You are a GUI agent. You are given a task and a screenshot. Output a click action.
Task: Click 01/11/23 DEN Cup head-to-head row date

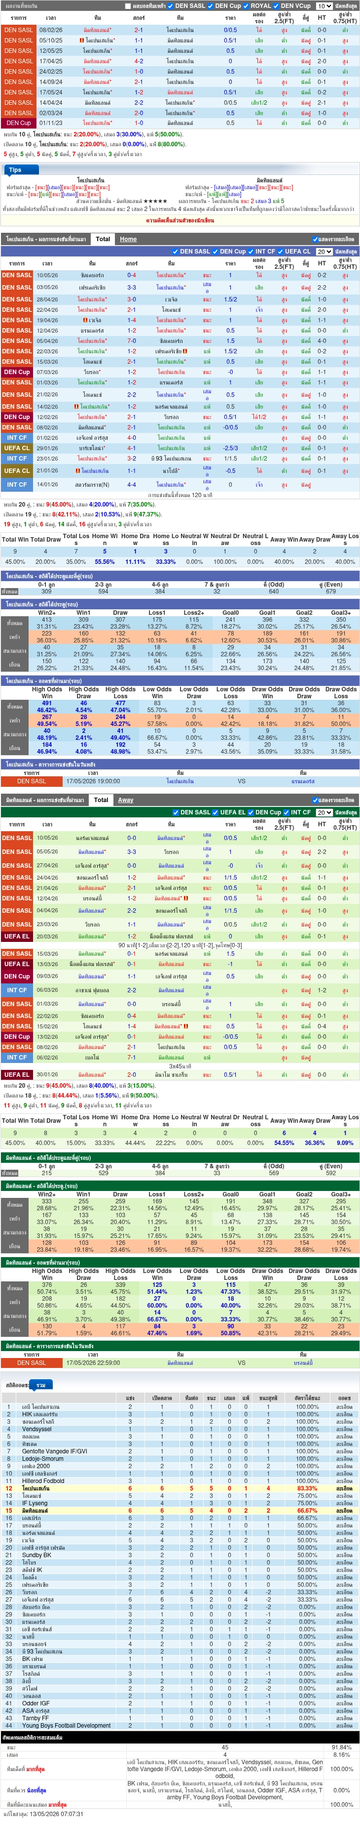point(50,123)
